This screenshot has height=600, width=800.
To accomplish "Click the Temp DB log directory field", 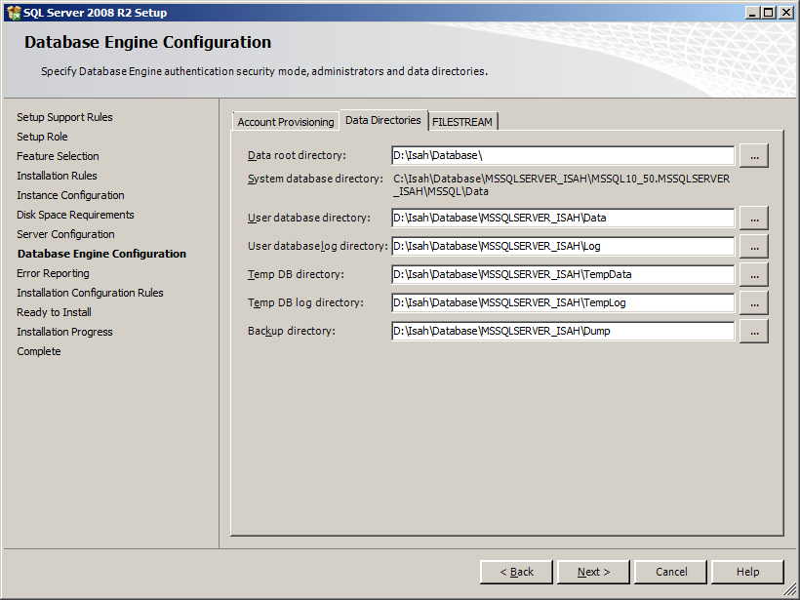I will [x=561, y=302].
